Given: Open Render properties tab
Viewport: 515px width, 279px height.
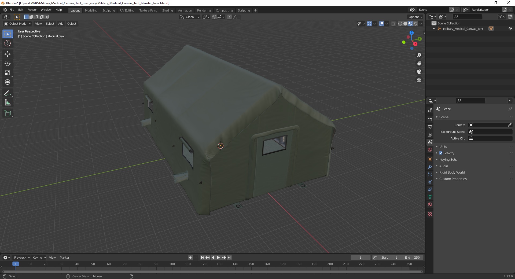Looking at the screenshot, I should click(430, 119).
